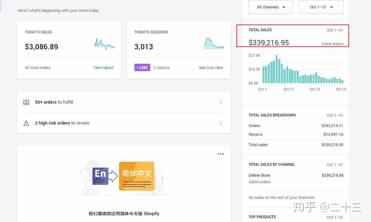Viewport: 371px width, 222px height.
Task: Click the TOP PRODUCTS heading
Action: [x=262, y=217]
